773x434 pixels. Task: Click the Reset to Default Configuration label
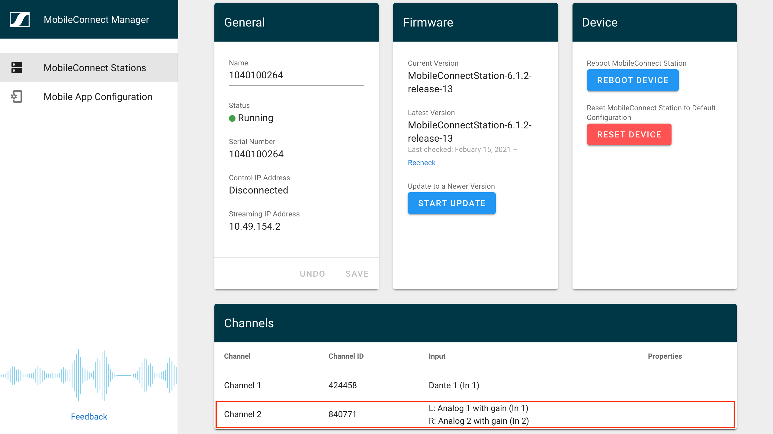(651, 113)
